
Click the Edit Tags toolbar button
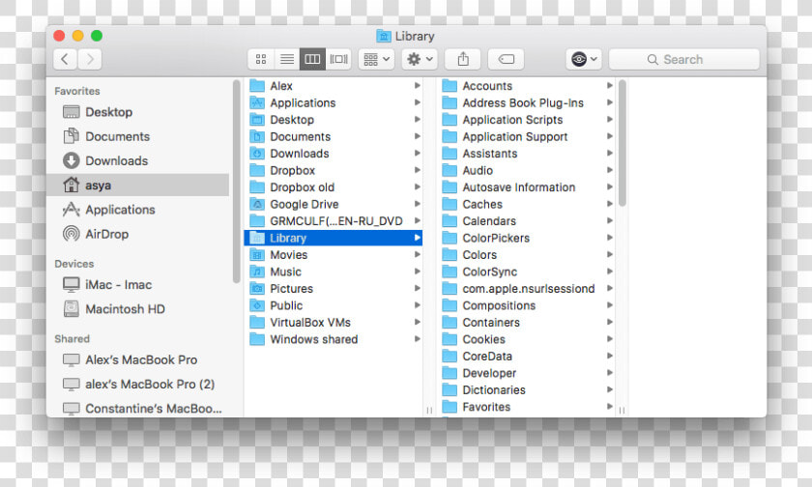click(x=506, y=59)
